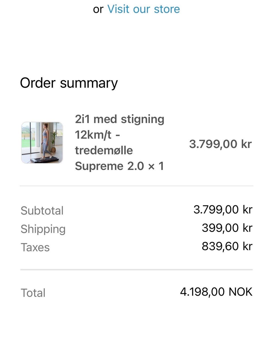Image resolution: width=273 pixels, height=341 pixels.
Task: Click the divider line below the product item
Action: click(x=136, y=186)
